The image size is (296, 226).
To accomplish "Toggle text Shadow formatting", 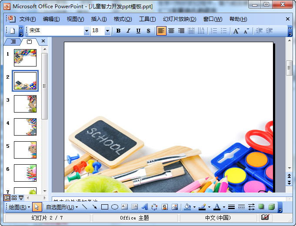I will click(148, 30).
